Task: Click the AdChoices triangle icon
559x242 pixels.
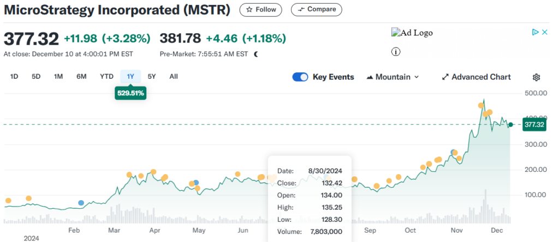Action: coord(535,32)
